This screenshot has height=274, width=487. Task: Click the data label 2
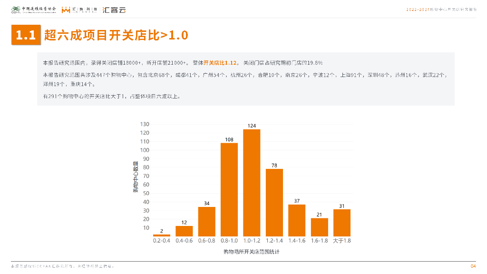162,231
